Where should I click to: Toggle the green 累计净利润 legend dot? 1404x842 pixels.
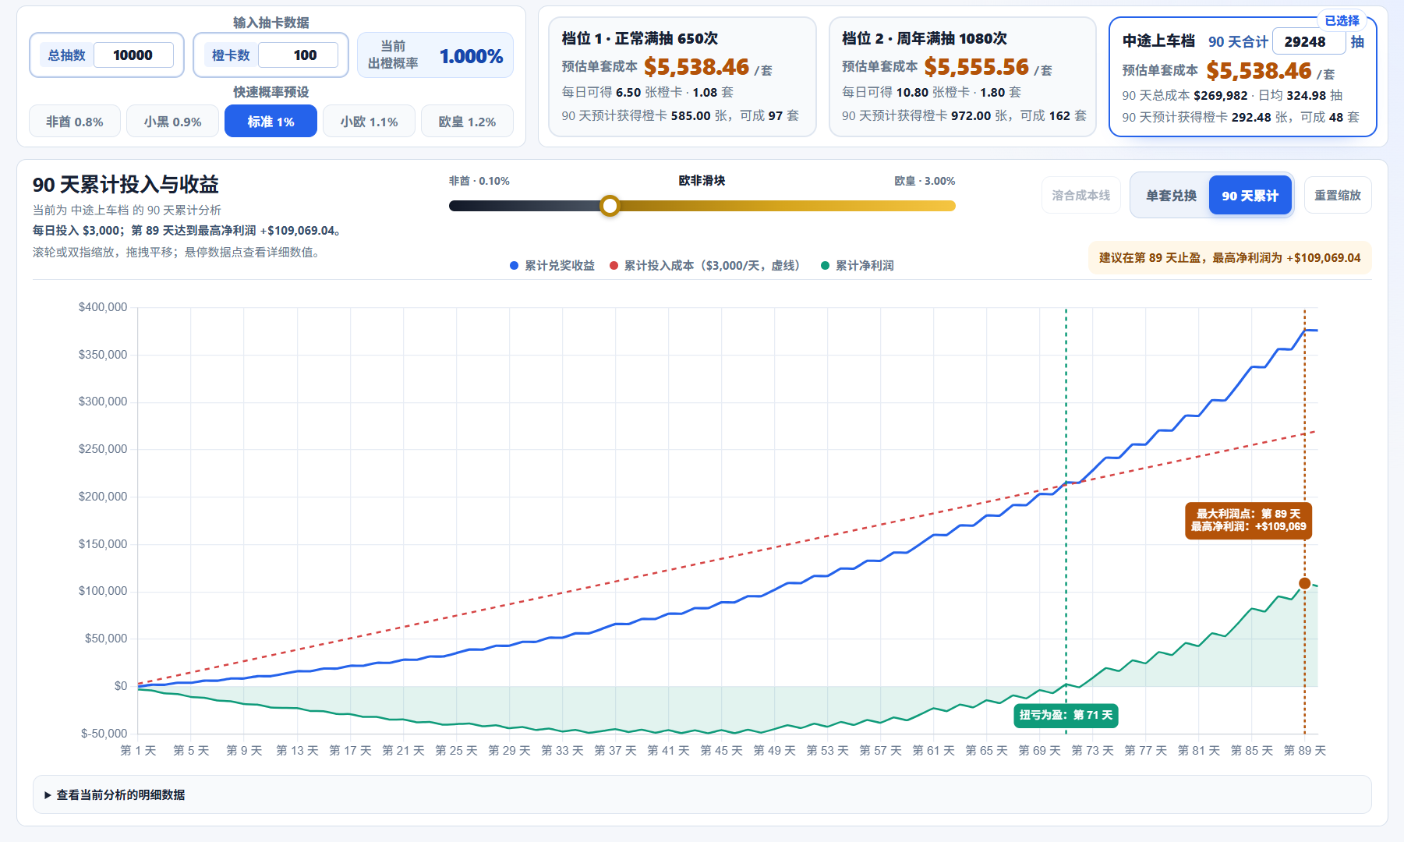[x=825, y=266]
